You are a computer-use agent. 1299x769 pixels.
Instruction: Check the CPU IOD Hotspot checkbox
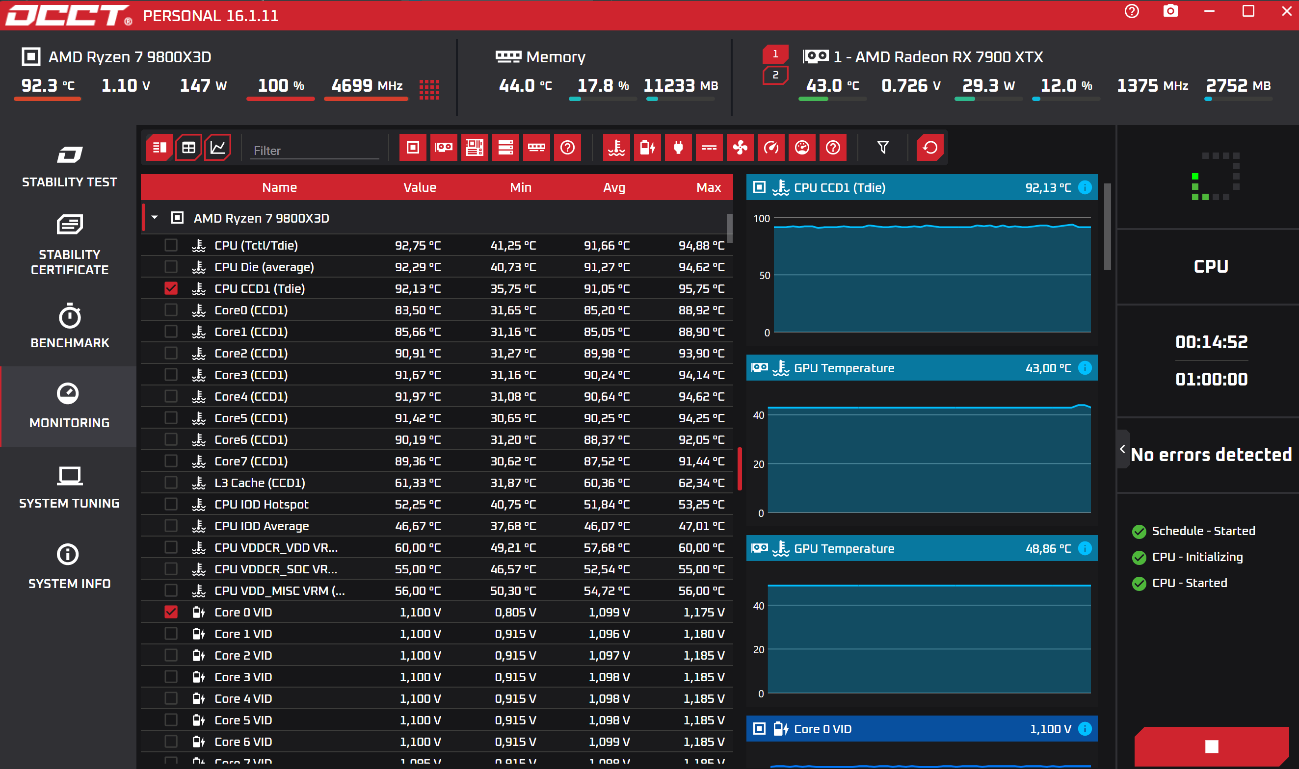pos(171,504)
